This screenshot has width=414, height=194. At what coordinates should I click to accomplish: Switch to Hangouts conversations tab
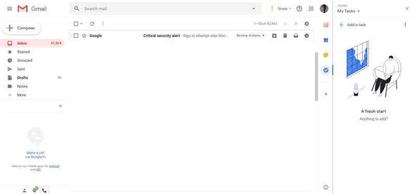(35, 190)
